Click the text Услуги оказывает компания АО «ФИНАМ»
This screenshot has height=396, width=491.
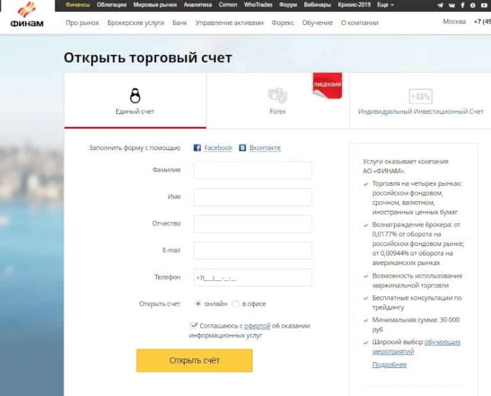pyautogui.click(x=405, y=166)
